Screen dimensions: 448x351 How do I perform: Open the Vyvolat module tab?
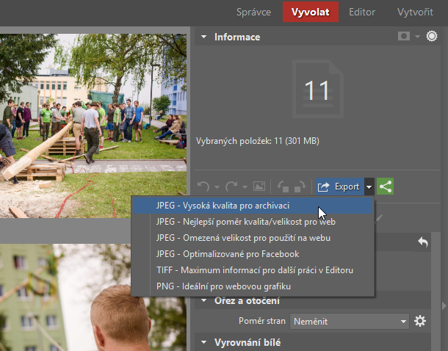(311, 12)
